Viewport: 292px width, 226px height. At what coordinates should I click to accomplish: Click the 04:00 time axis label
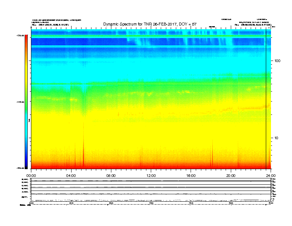tap(71, 175)
